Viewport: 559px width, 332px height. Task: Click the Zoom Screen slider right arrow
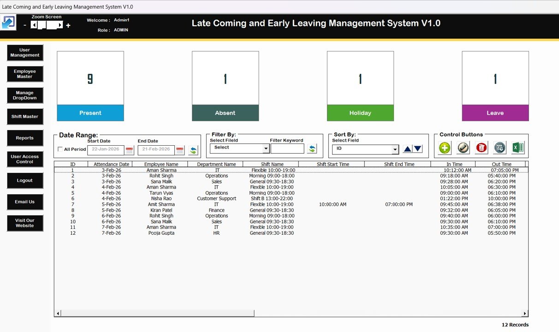pyautogui.click(x=60, y=25)
